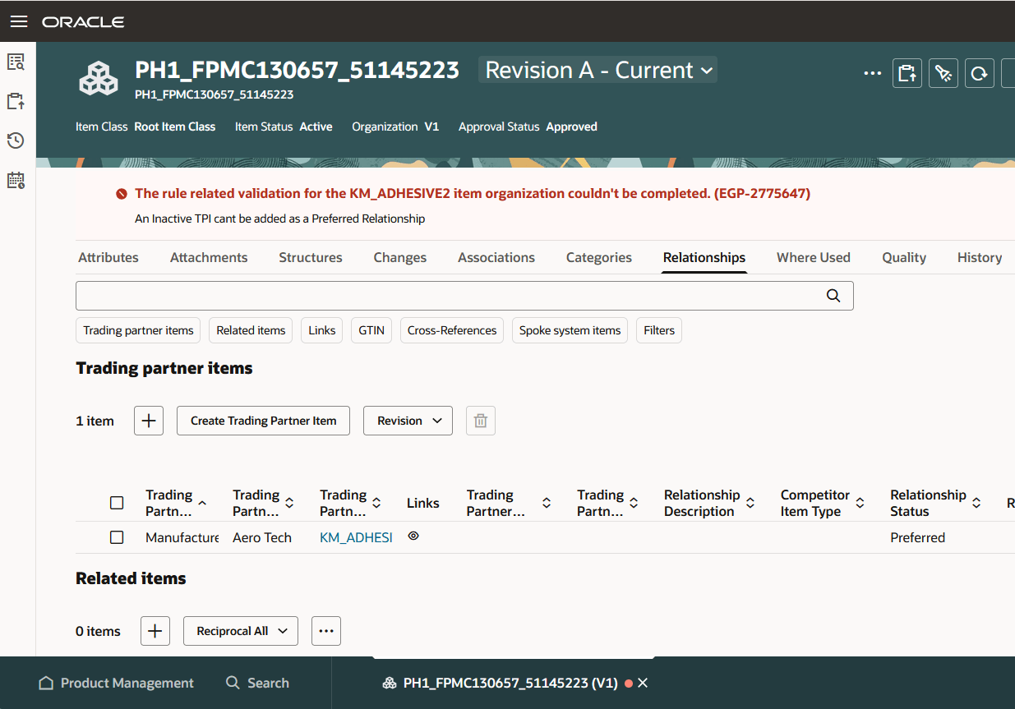The width and height of the screenshot is (1015, 709).
Task: Switch to the Where Used tab
Action: click(814, 257)
